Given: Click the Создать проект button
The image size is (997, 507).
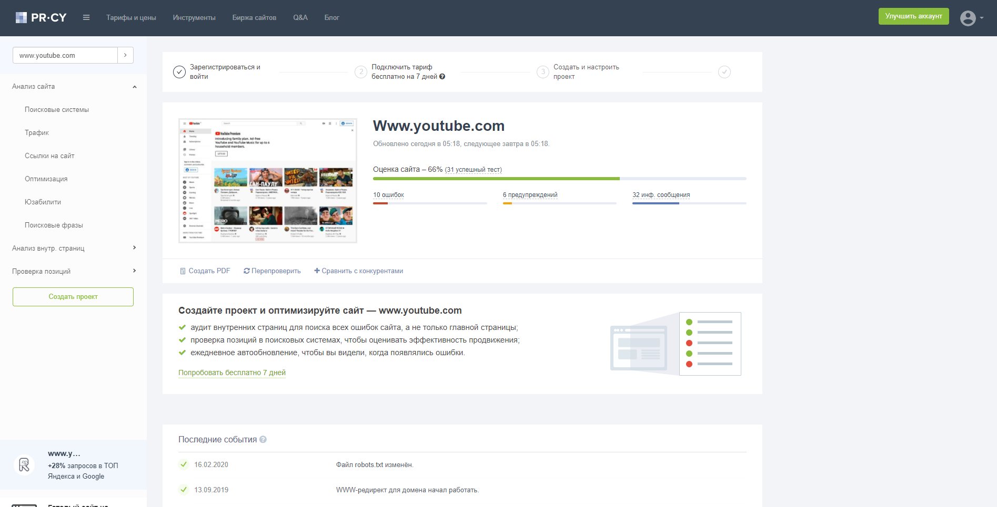Looking at the screenshot, I should (x=73, y=297).
